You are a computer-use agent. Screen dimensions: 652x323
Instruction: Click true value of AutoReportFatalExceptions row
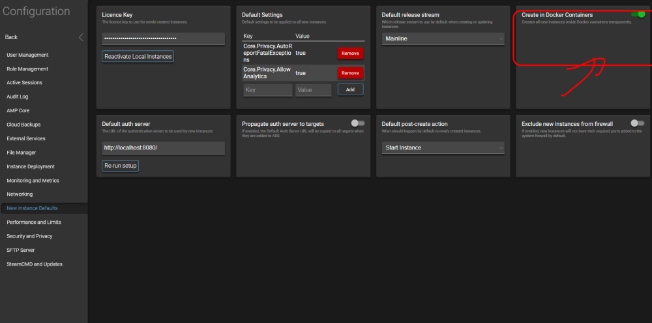pyautogui.click(x=301, y=54)
